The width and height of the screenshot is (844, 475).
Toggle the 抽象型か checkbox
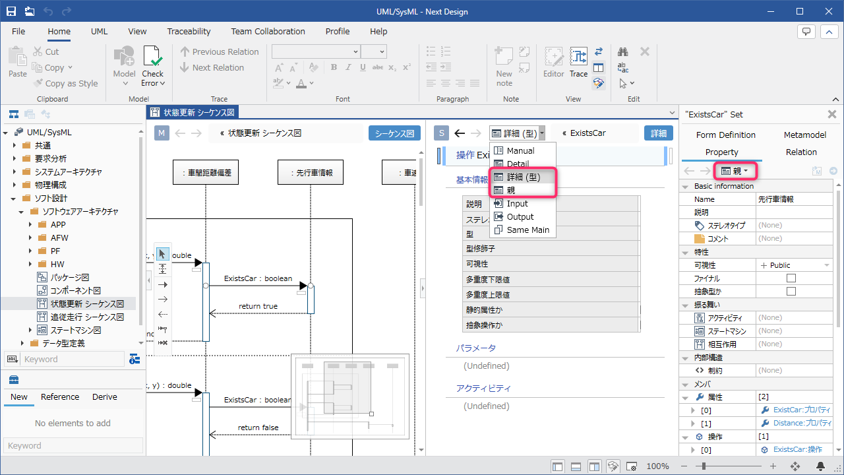pyautogui.click(x=791, y=292)
